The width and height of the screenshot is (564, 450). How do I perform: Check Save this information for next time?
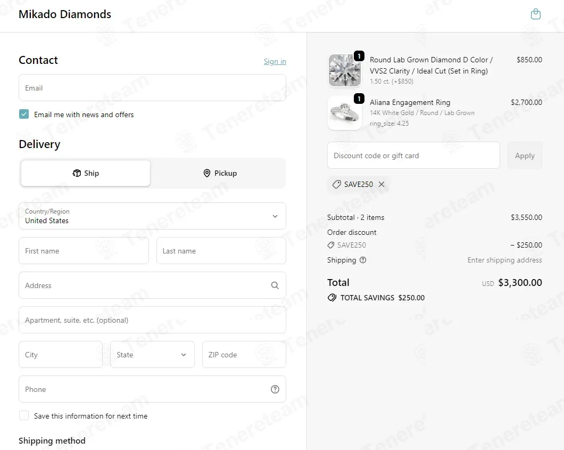click(24, 415)
